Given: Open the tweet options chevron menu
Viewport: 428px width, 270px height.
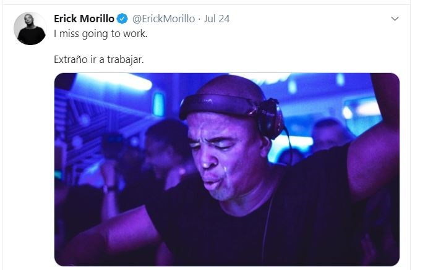Looking at the screenshot, I should point(395,19).
